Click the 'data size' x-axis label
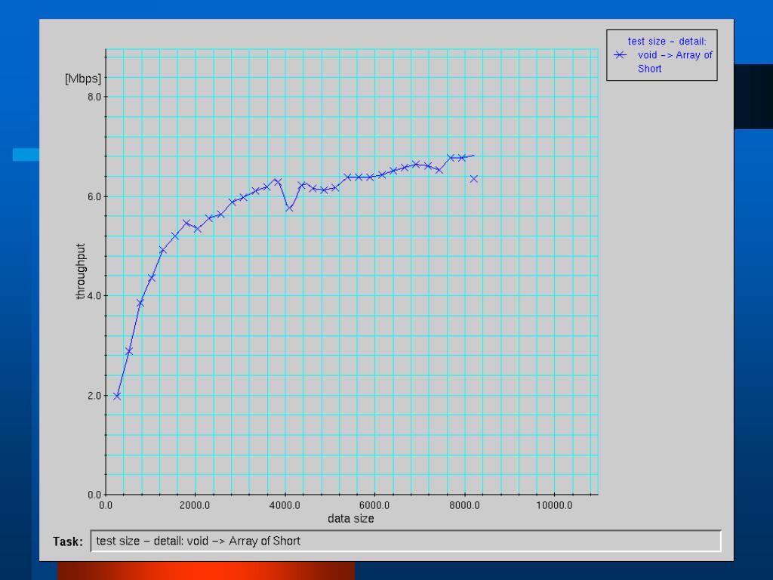The width and height of the screenshot is (773, 580). (350, 518)
